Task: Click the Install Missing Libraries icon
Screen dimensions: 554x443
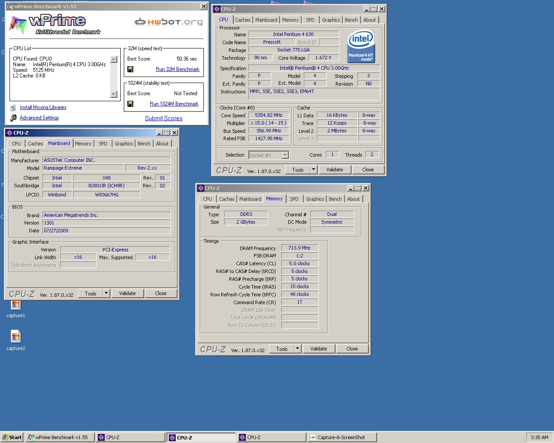Action: click(13, 107)
